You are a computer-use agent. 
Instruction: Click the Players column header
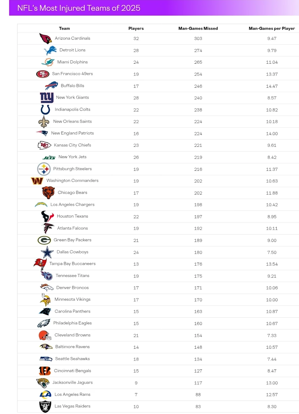pos(136,28)
